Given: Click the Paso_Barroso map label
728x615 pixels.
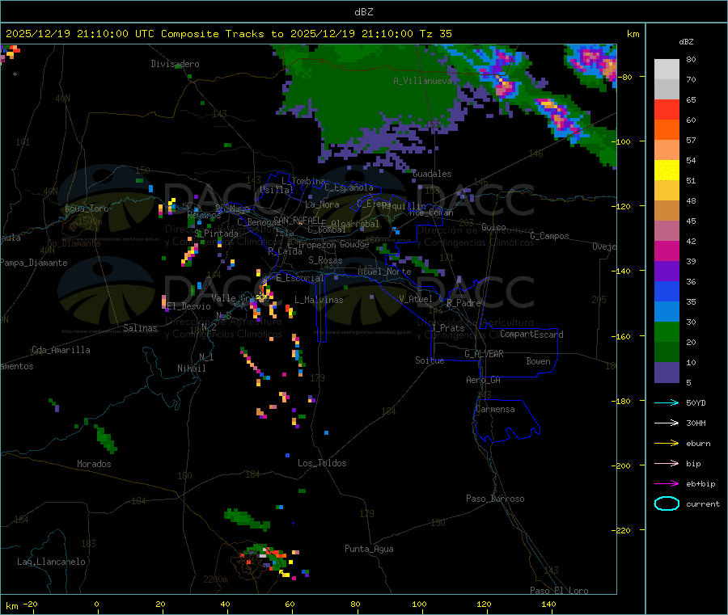Looking at the screenshot, I should point(495,499).
